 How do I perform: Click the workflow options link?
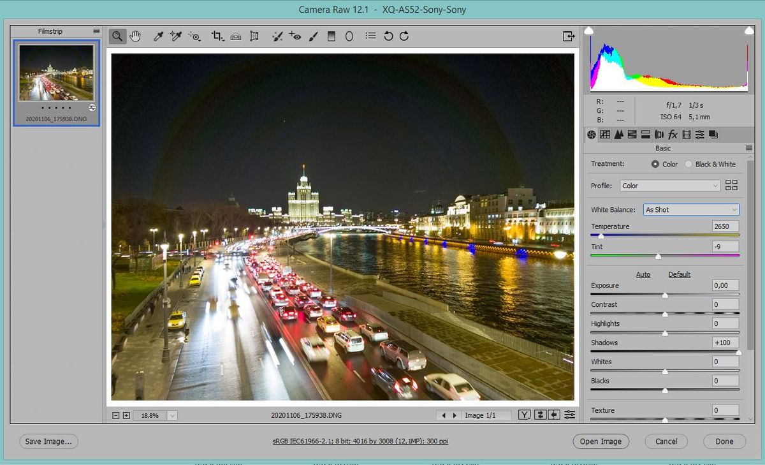pyautogui.click(x=360, y=441)
